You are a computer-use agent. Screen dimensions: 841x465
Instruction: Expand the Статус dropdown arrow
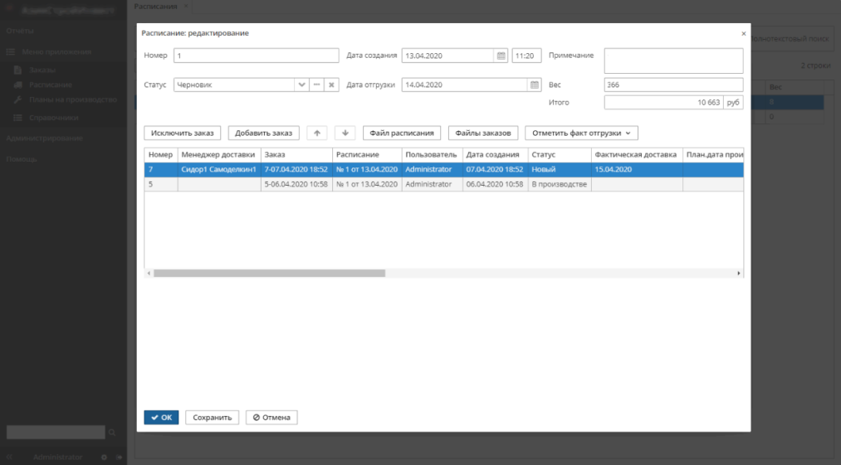(301, 85)
